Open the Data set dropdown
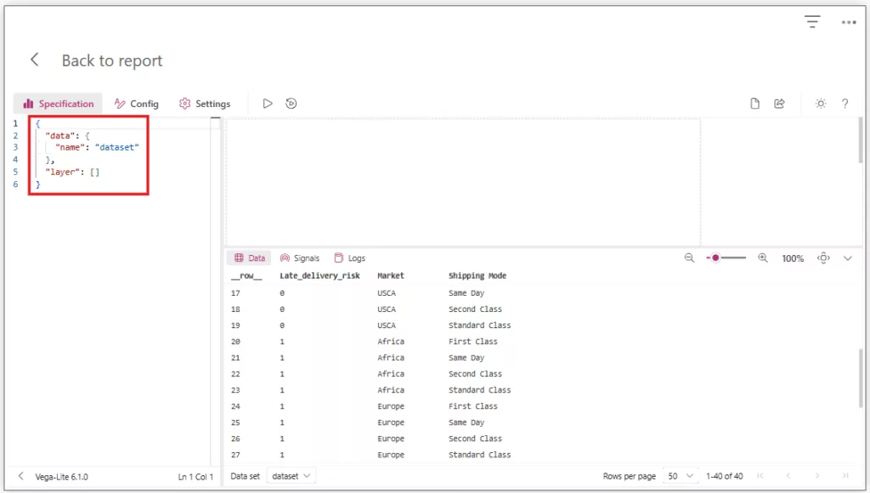 coord(291,476)
